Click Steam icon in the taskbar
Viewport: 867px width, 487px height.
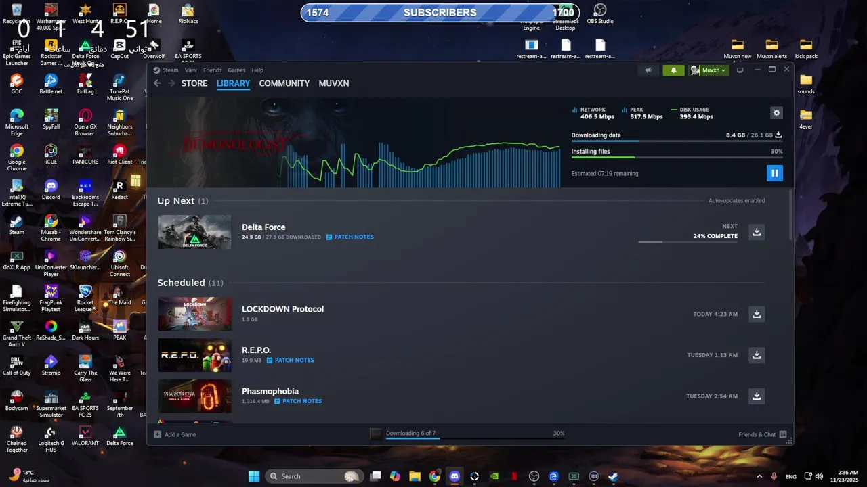coord(613,476)
